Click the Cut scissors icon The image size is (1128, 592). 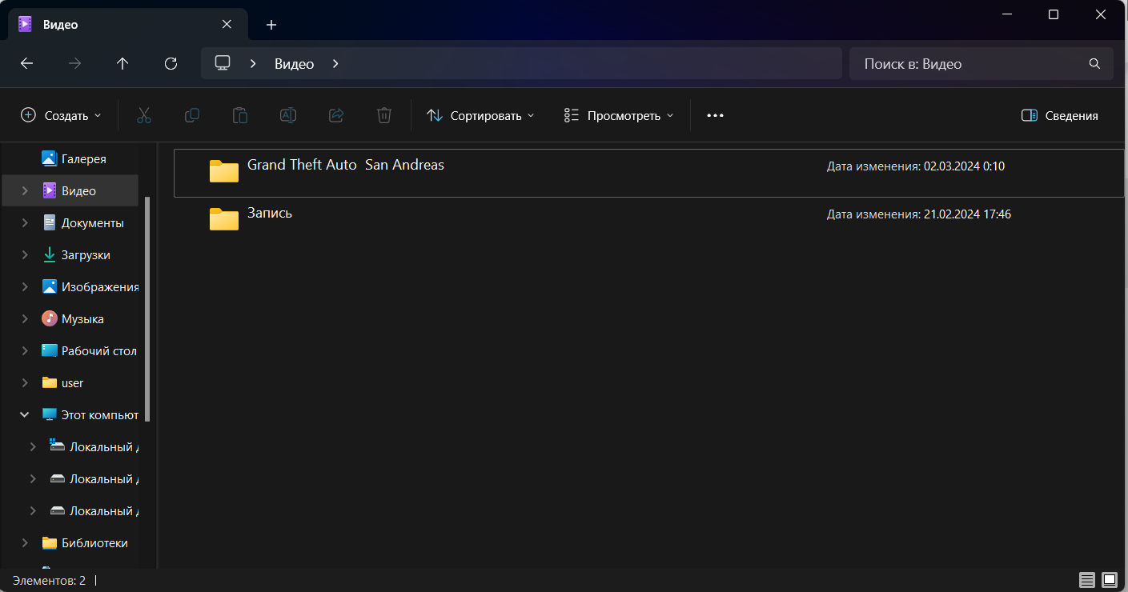pyautogui.click(x=144, y=115)
